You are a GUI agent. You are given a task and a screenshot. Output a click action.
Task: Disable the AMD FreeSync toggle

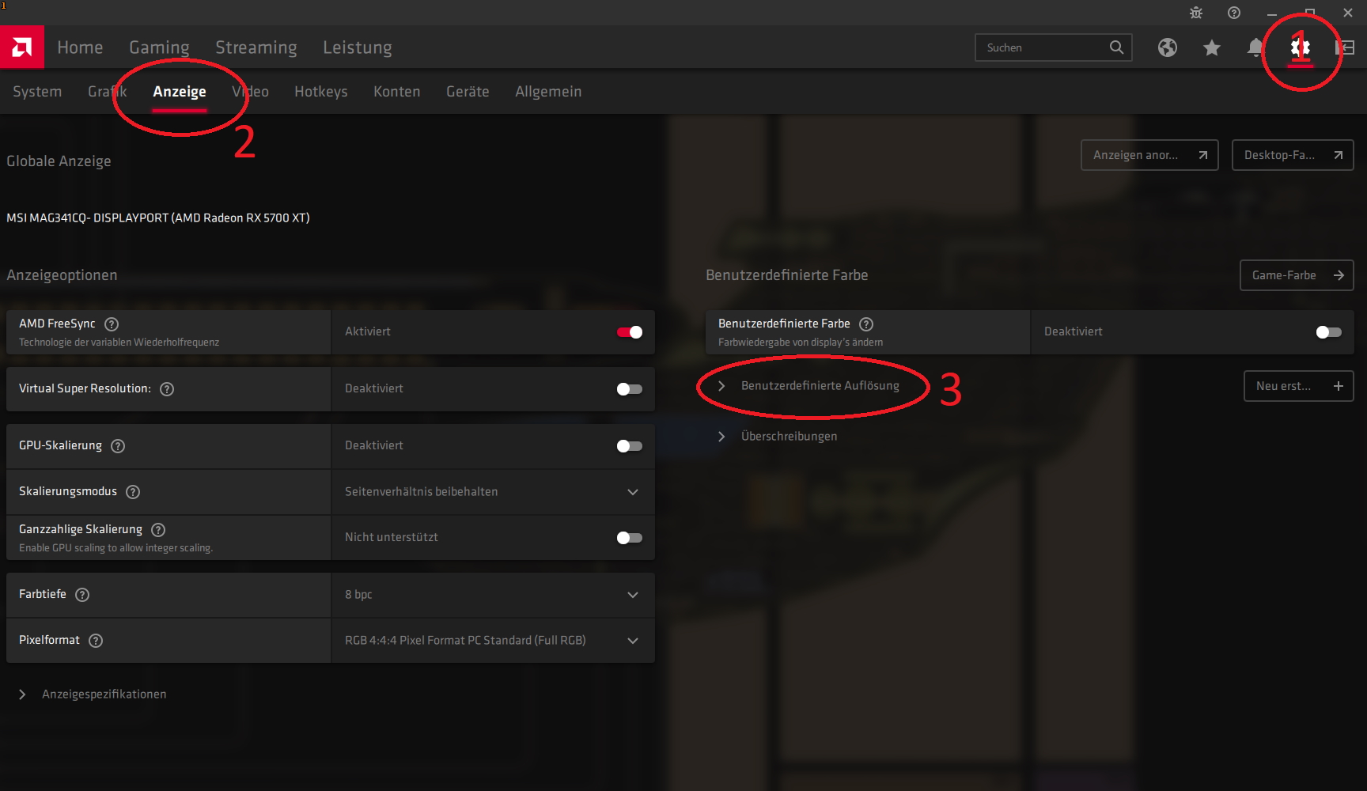coord(630,332)
